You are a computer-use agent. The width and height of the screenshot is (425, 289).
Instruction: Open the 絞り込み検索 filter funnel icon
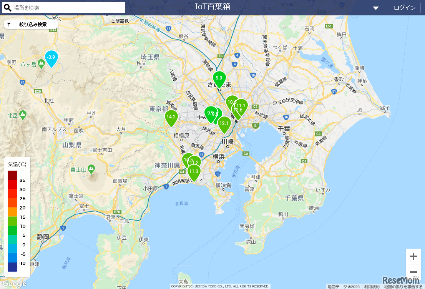tap(8, 24)
